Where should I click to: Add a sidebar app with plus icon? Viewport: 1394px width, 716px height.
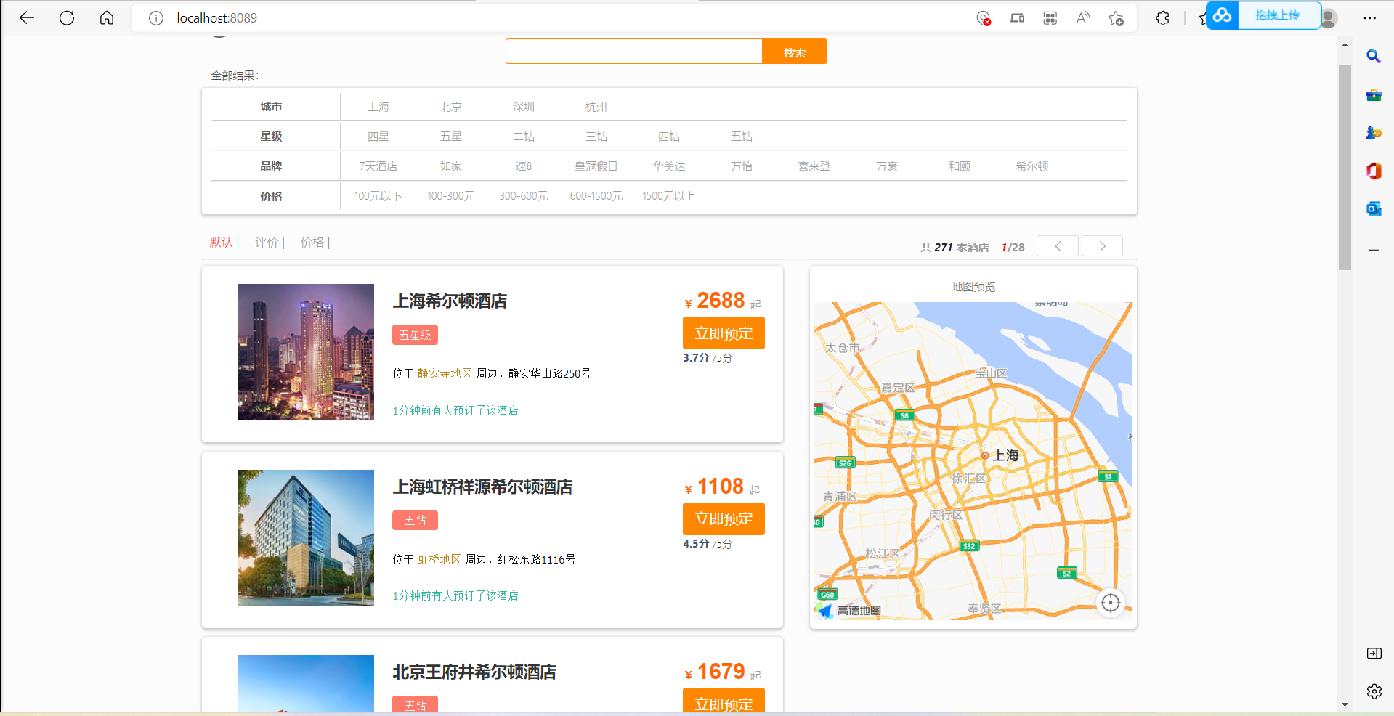pyautogui.click(x=1374, y=251)
